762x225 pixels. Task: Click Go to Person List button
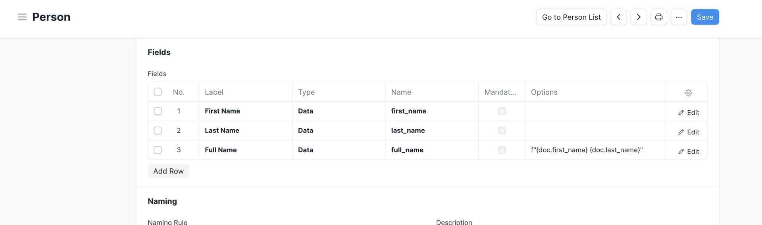tap(571, 17)
